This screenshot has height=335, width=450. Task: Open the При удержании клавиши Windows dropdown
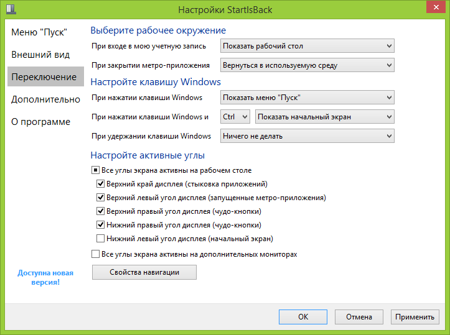307,136
